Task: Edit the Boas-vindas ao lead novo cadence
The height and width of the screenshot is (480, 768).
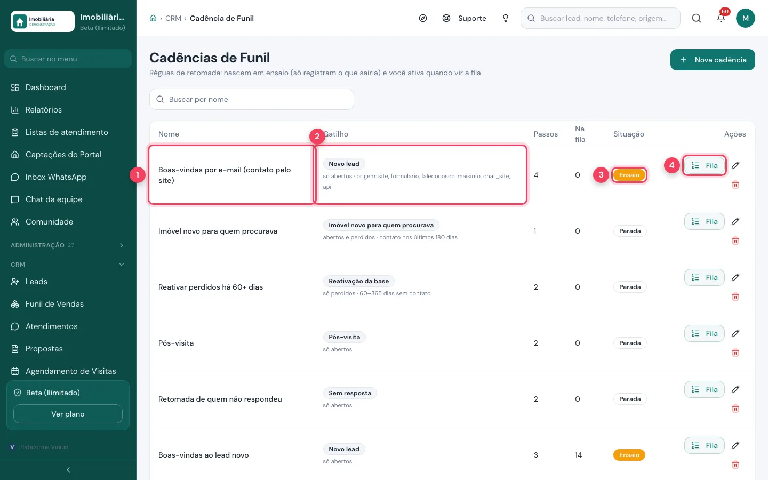Action: [x=735, y=445]
